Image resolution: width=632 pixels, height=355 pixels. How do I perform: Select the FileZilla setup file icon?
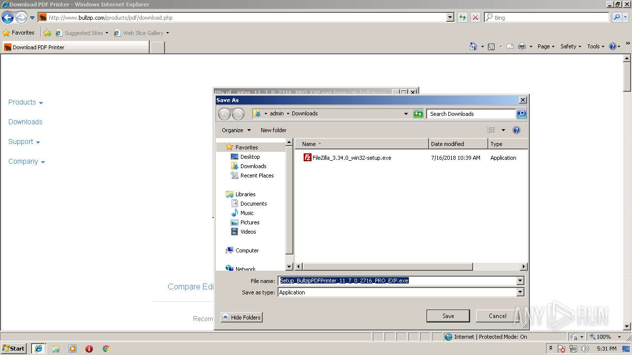click(307, 158)
